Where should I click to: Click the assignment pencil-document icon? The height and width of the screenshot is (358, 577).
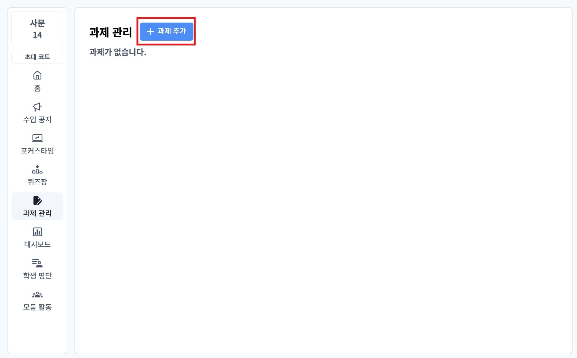37,201
